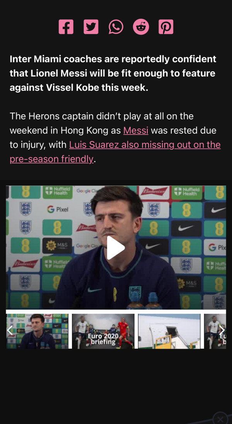Screen dimensions: 232x424
Task: Advance video carousel with right arrow
Action: point(222,330)
